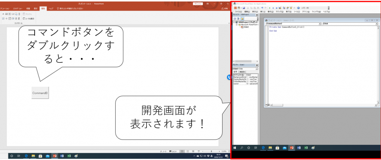Close the Project Explorer panel with X

click(x=257, y=15)
